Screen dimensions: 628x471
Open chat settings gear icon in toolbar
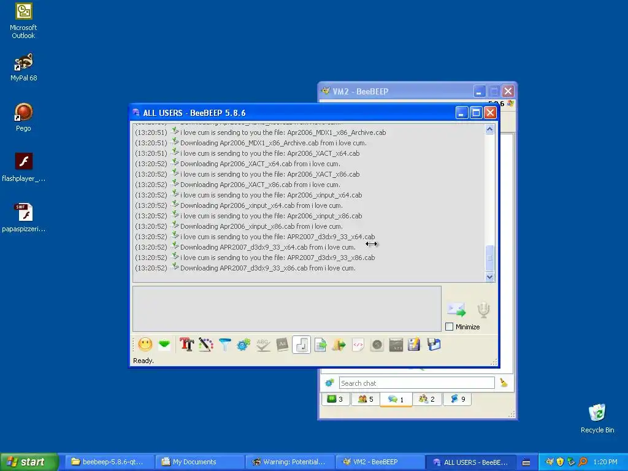tap(243, 345)
